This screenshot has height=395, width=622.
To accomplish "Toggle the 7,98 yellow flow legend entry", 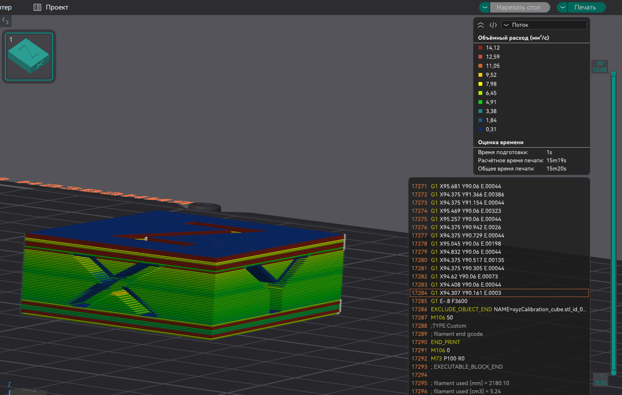I will point(480,84).
